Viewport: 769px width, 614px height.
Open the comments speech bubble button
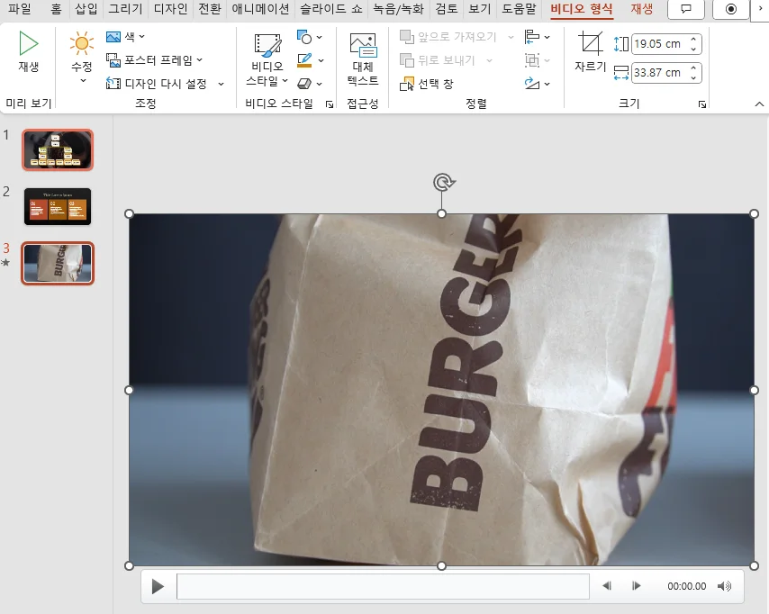coord(686,9)
